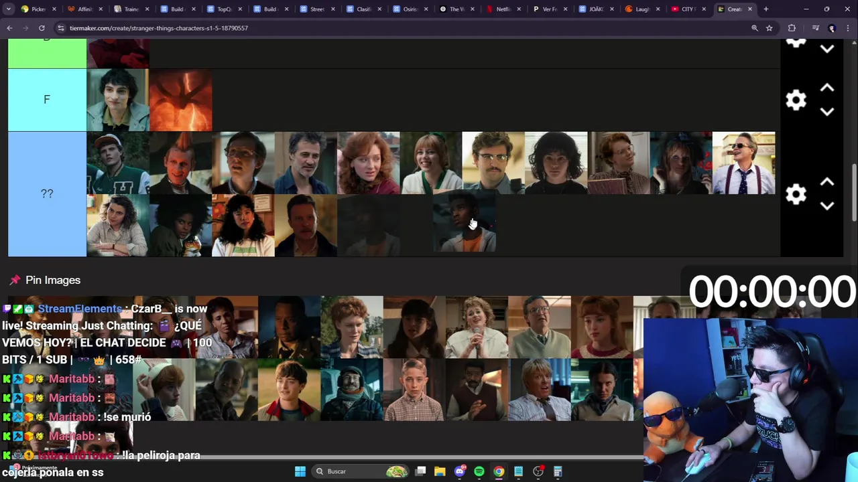Switch to the Affinit browser tab
This screenshot has width=858, height=482.
pos(84,9)
